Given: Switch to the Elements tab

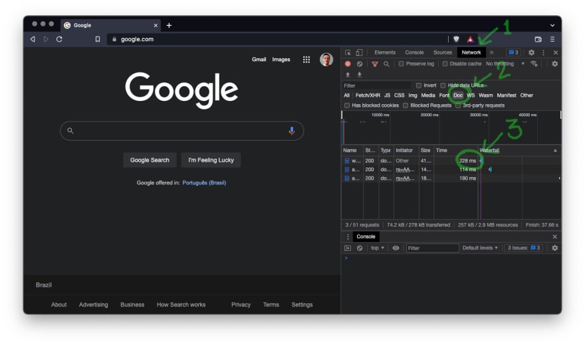Looking at the screenshot, I should coord(385,52).
